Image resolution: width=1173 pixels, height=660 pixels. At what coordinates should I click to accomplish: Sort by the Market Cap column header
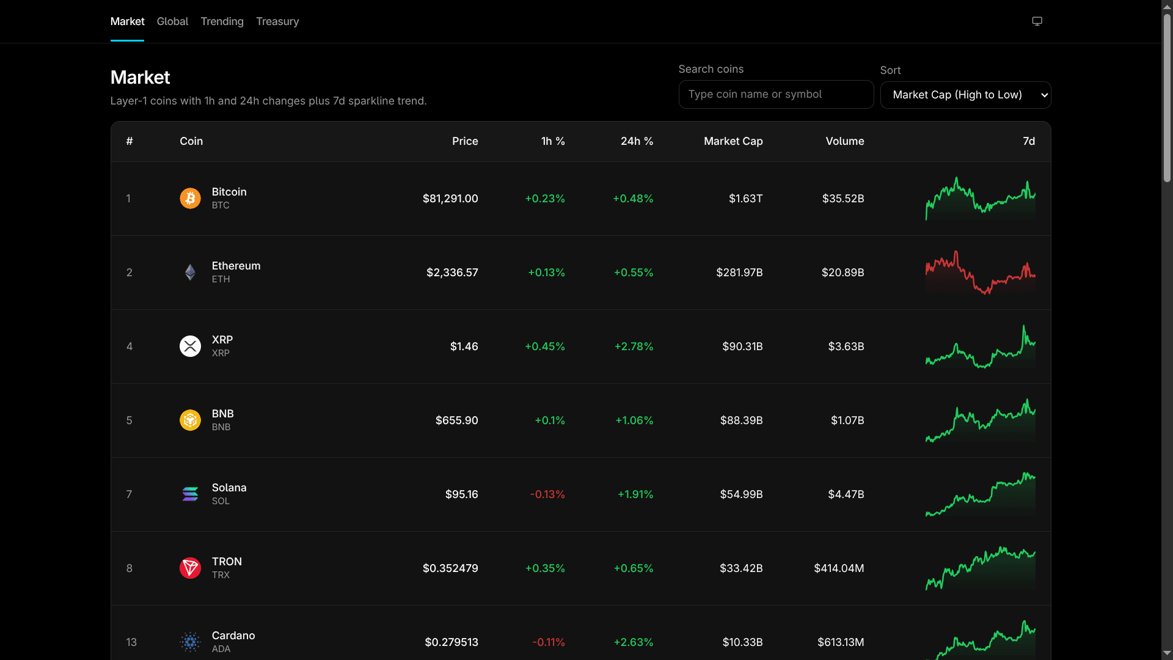coord(733,141)
